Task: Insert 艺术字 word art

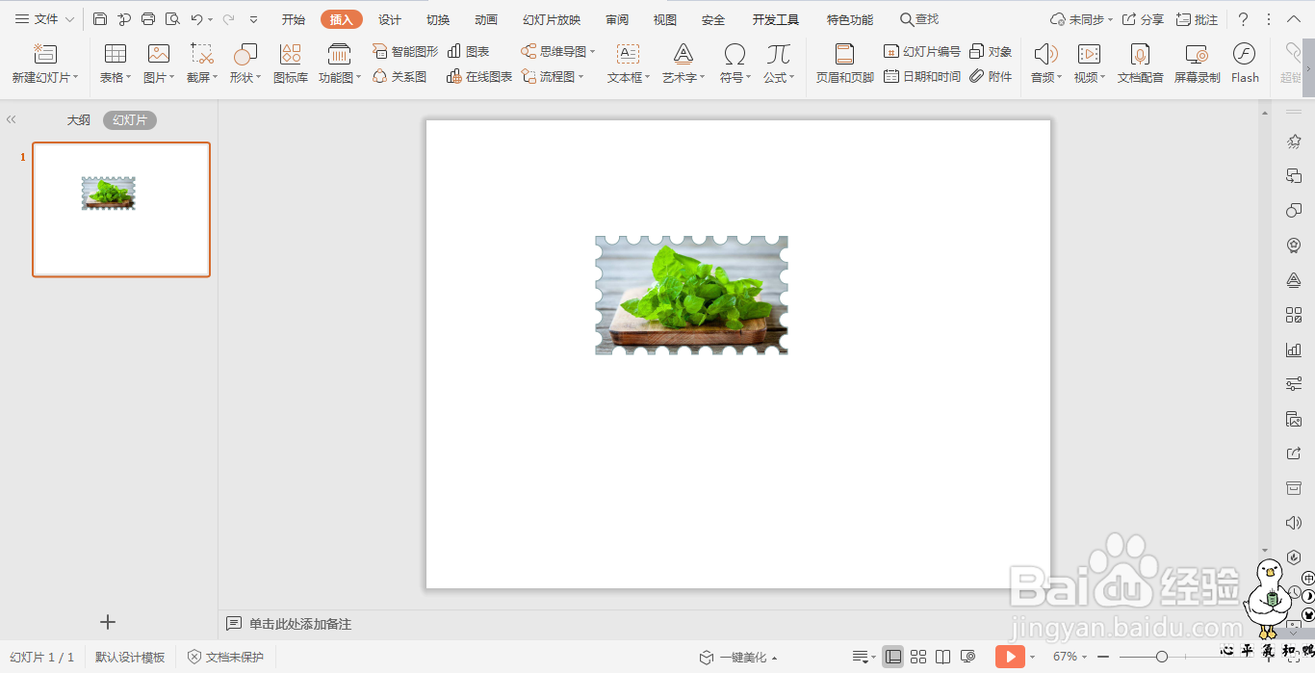Action: [683, 64]
